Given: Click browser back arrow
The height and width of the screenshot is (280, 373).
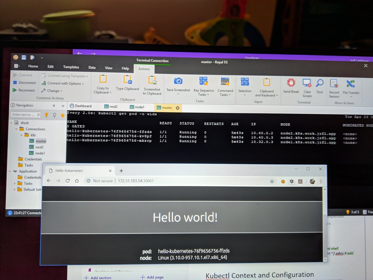Looking at the screenshot, I should click(48, 181).
